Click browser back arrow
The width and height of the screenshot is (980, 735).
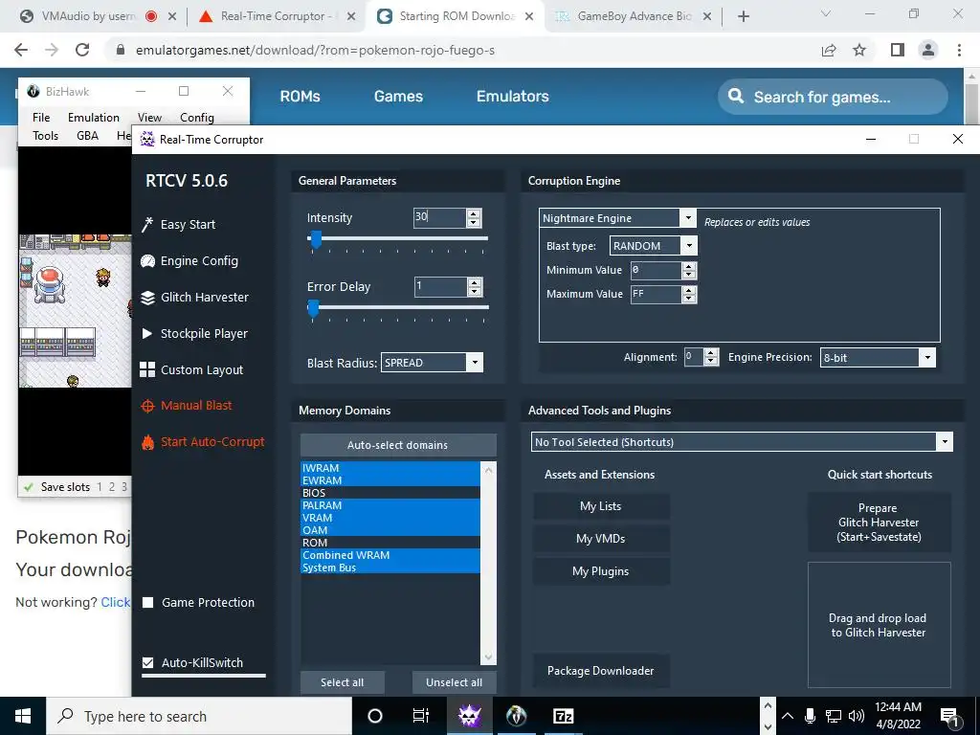point(21,50)
